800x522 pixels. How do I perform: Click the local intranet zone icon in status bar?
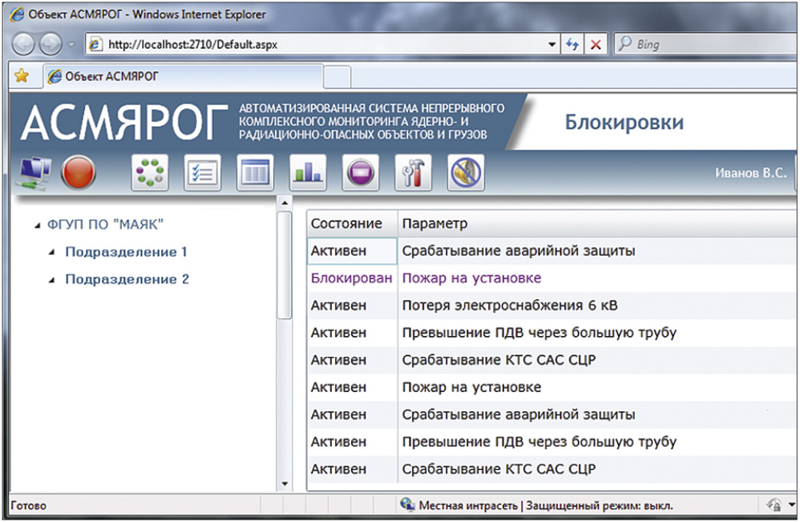point(407,504)
